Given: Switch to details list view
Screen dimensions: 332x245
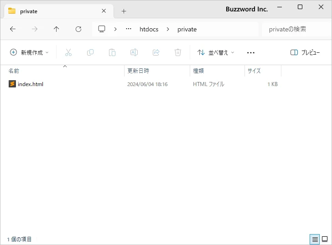Looking at the screenshot, I should point(315,239).
